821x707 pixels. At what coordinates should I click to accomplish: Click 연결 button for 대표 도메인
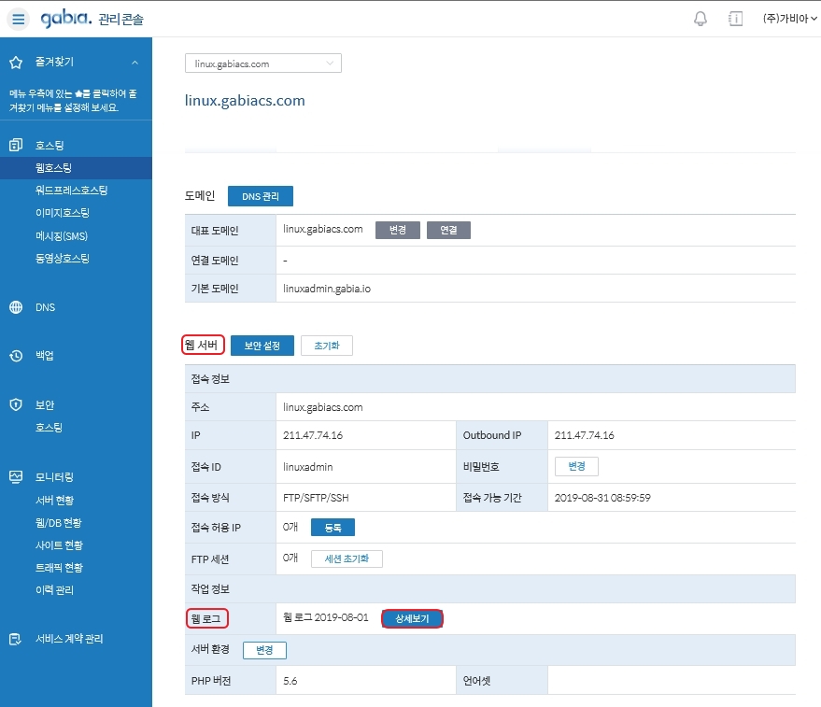click(x=448, y=230)
